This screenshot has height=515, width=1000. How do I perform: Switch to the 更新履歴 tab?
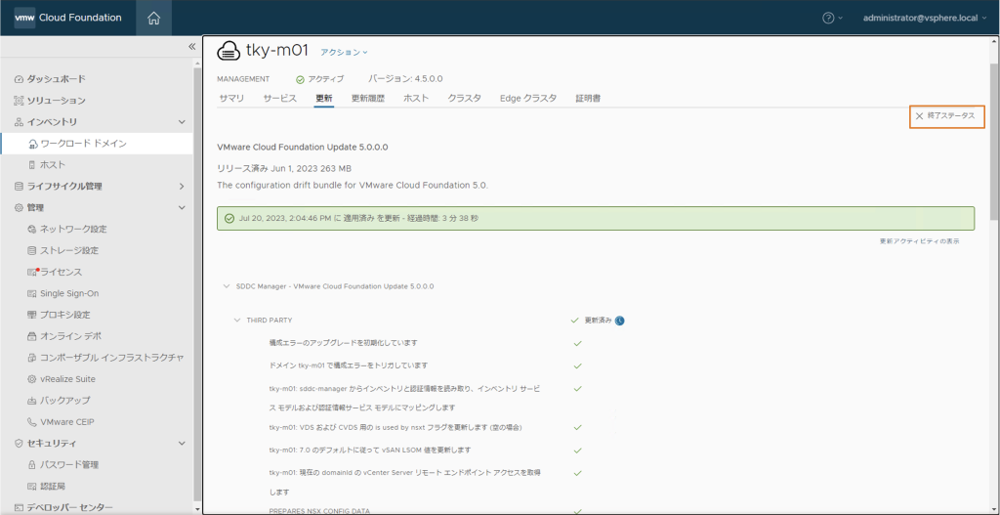368,99
